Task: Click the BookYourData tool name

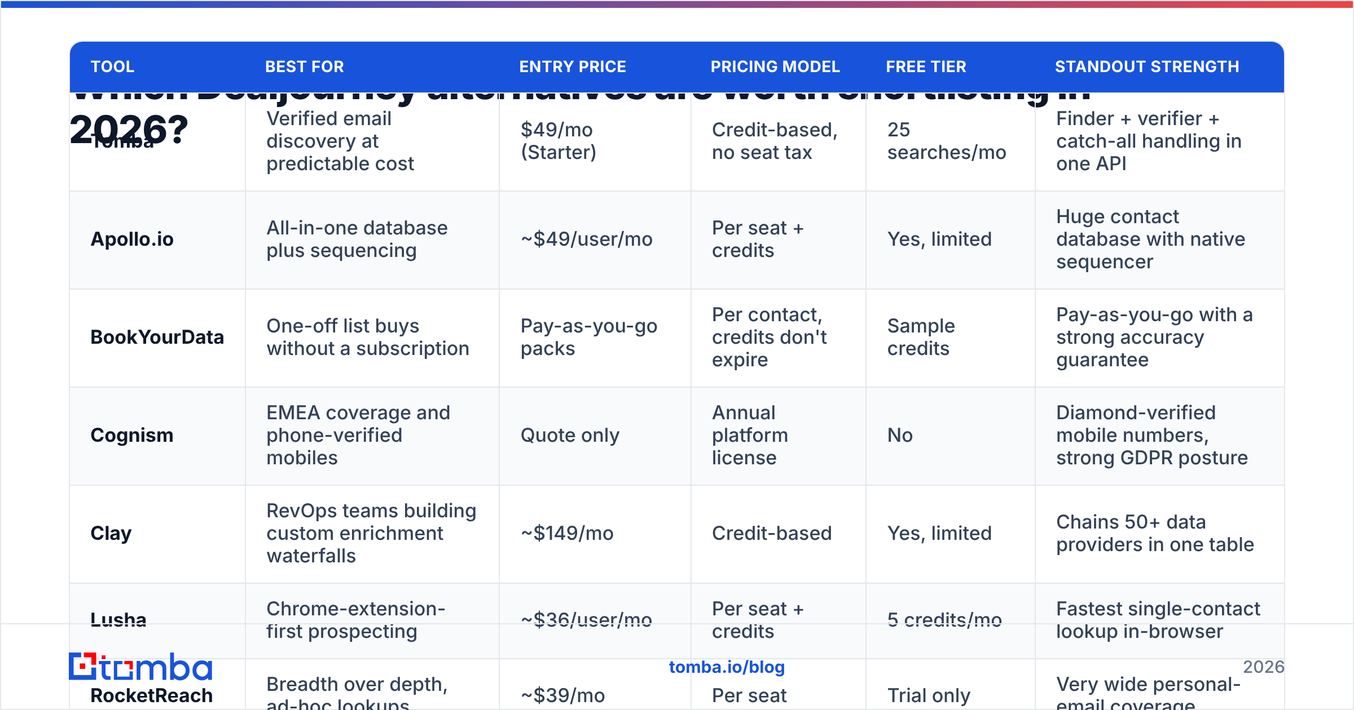Action: pyautogui.click(x=157, y=338)
